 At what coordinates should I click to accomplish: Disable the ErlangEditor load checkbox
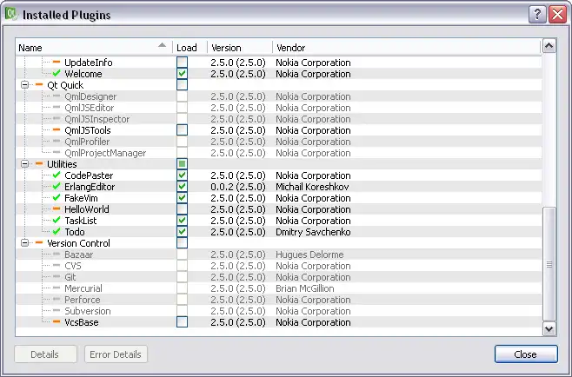pyautogui.click(x=182, y=186)
